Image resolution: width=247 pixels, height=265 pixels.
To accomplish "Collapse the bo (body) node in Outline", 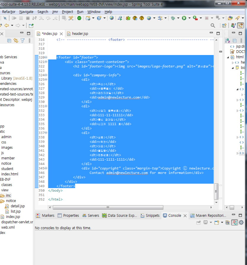I will 233,68.
